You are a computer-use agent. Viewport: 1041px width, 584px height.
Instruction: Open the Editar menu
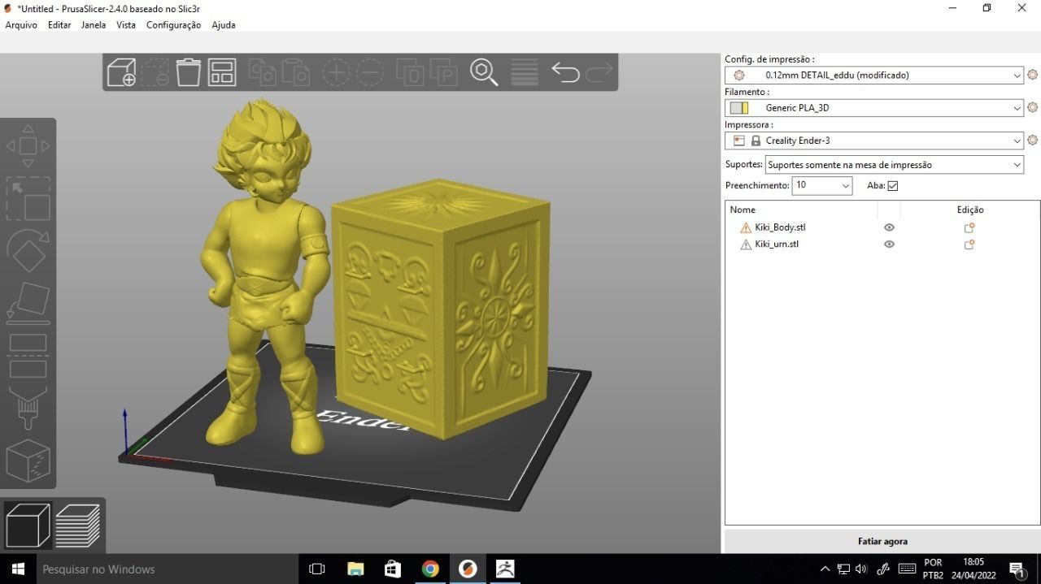[59, 24]
